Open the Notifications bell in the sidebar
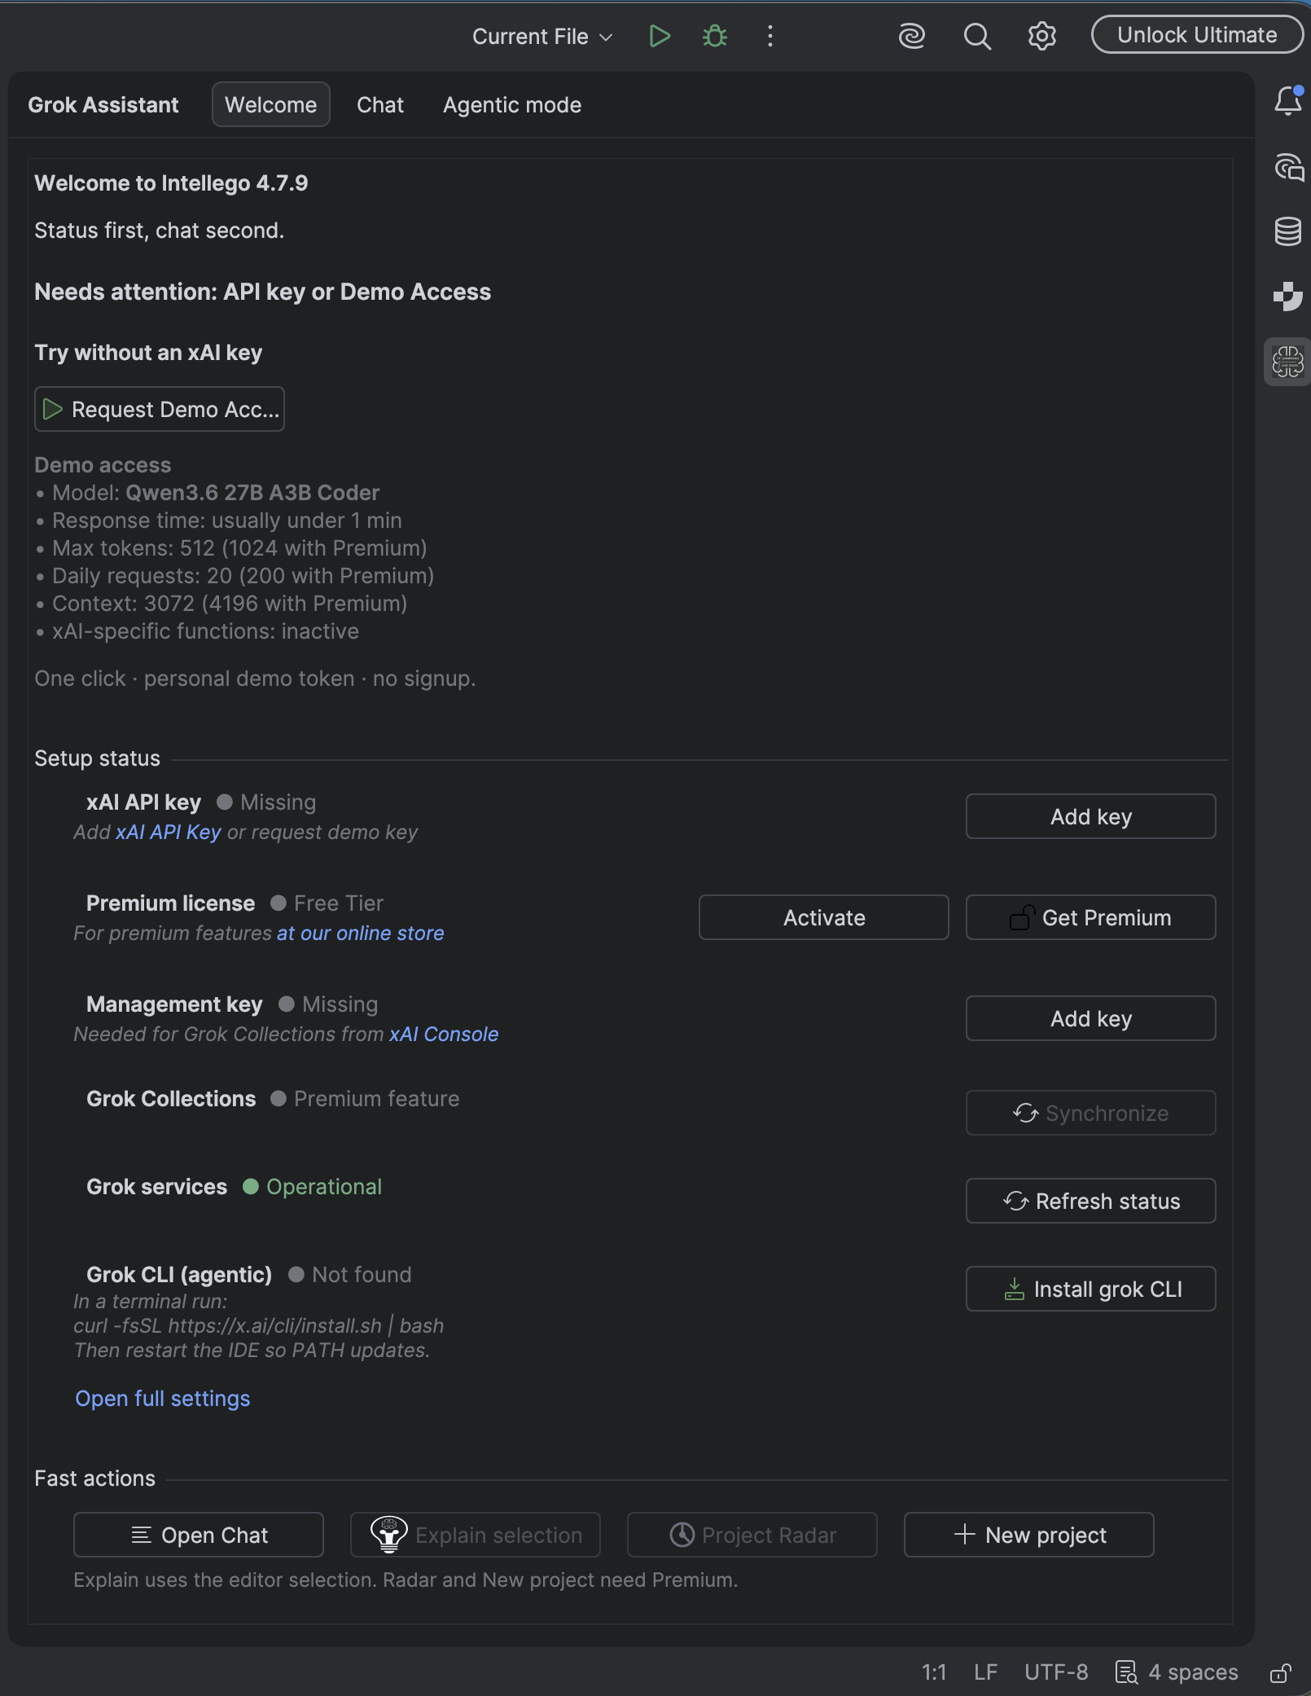Viewport: 1311px width, 1696px height. (1288, 101)
